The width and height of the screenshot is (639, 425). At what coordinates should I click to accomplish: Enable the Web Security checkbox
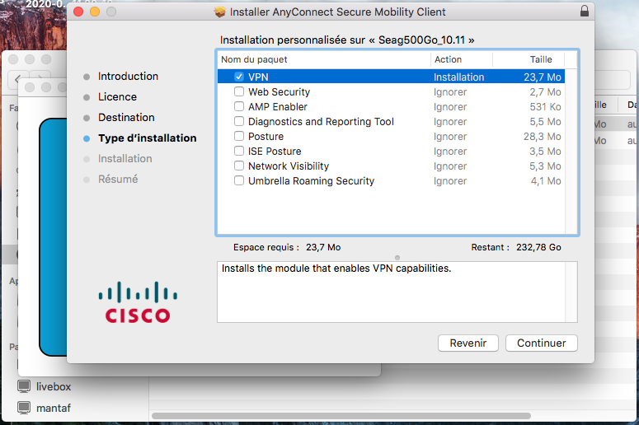point(239,92)
